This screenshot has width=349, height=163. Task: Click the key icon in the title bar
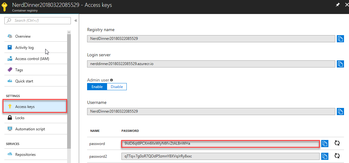(x=4, y=7)
